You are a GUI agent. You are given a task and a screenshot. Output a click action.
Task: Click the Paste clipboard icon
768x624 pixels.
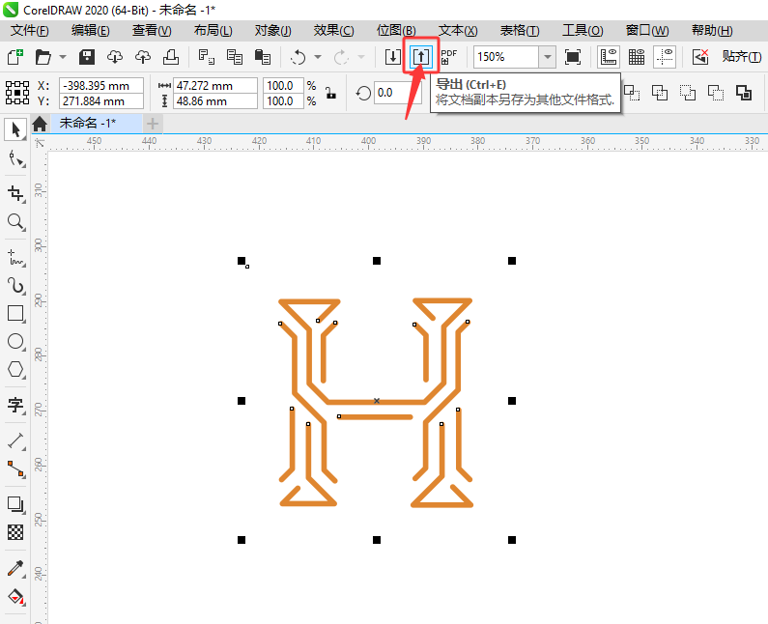(263, 57)
